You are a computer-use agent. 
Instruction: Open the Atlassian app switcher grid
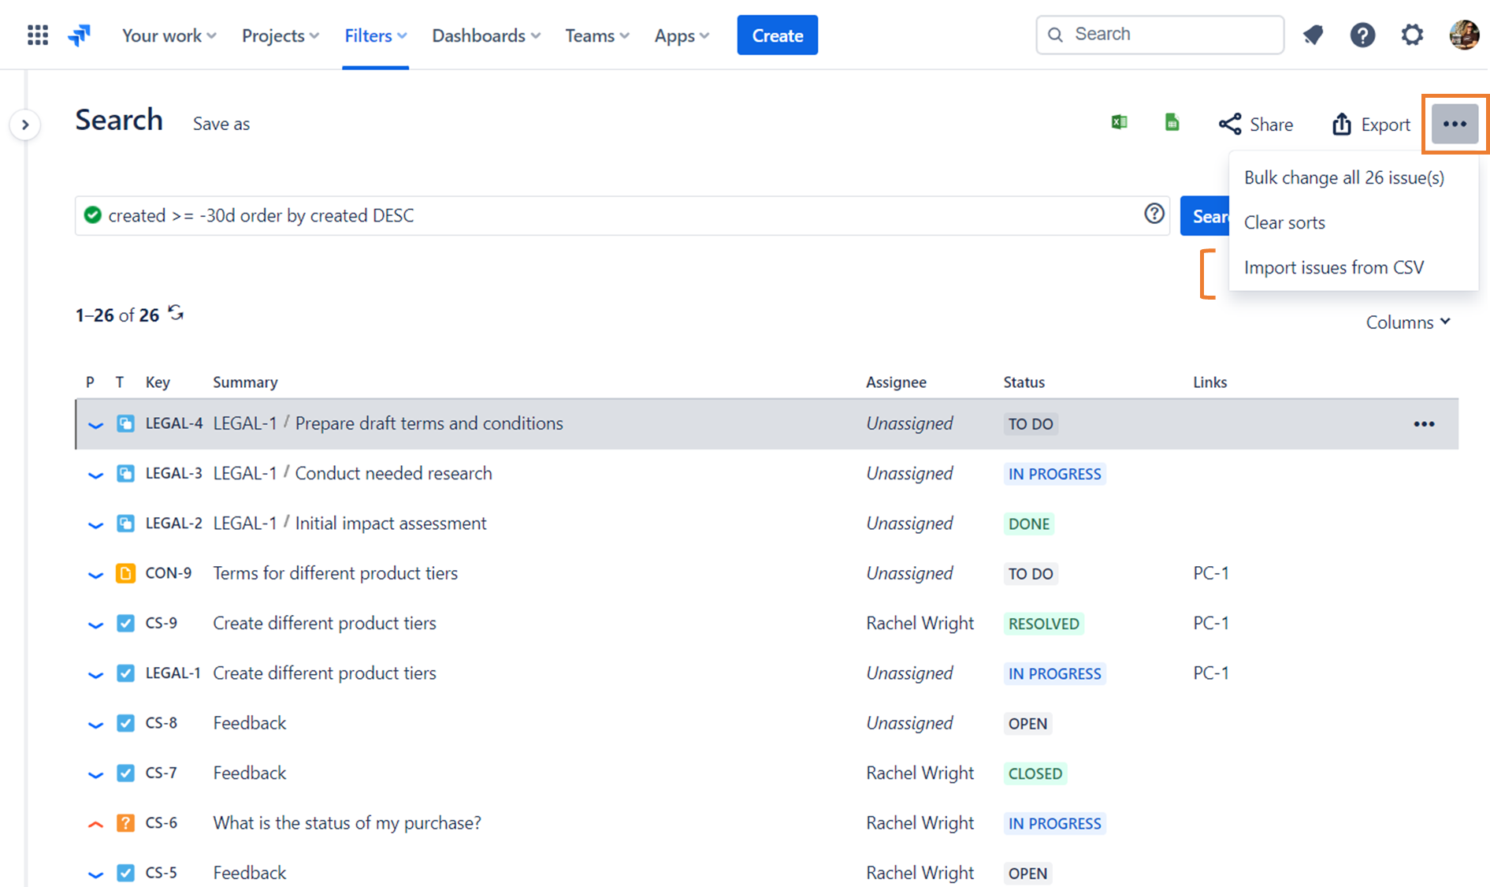coord(37,35)
